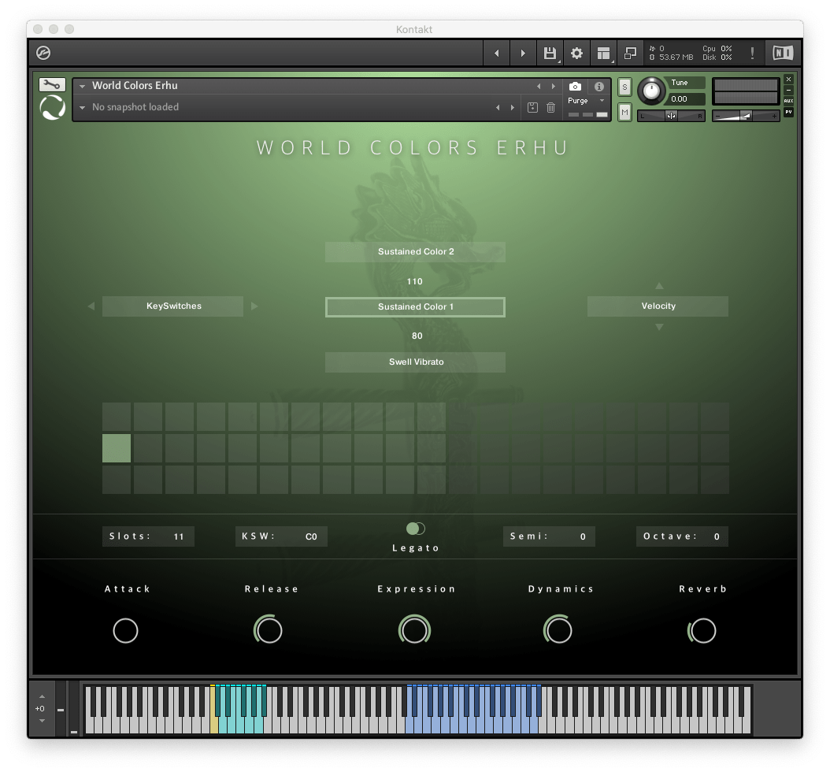Mute the instrument with M button
Viewport: 830px width, 772px height.
point(624,112)
